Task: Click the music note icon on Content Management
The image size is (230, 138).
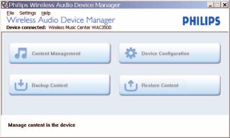Action: pyautogui.click(x=21, y=53)
